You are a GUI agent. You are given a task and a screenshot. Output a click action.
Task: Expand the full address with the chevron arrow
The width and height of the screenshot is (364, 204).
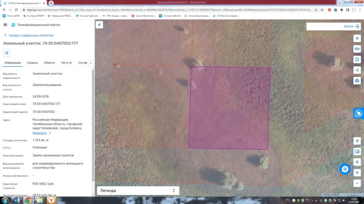pos(50,133)
